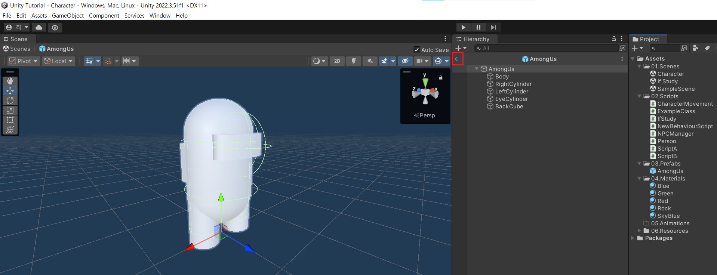Expand the 06.Resources folder
Viewport: 717px width, 275px height.
pos(639,231)
